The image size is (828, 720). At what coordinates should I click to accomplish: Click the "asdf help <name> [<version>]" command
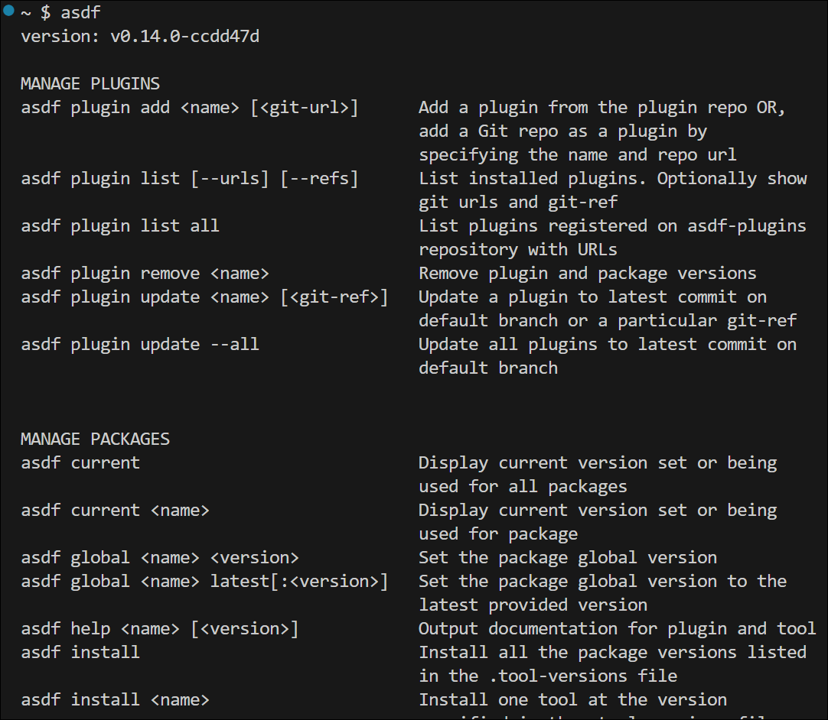click(x=160, y=628)
